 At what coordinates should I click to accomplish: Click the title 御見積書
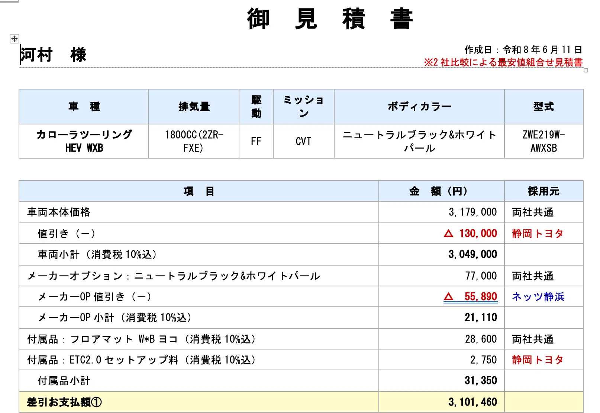330,19
